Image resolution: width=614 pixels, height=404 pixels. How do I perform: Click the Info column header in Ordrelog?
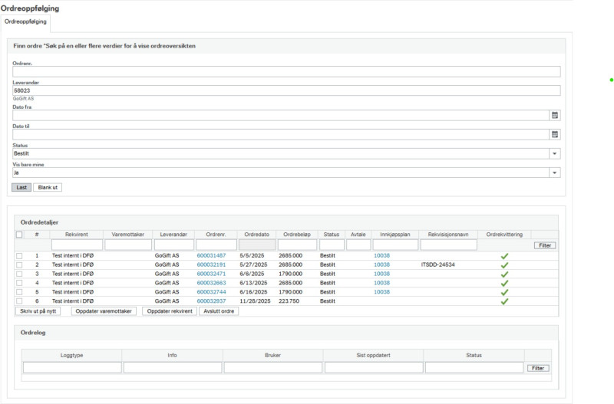click(172, 356)
